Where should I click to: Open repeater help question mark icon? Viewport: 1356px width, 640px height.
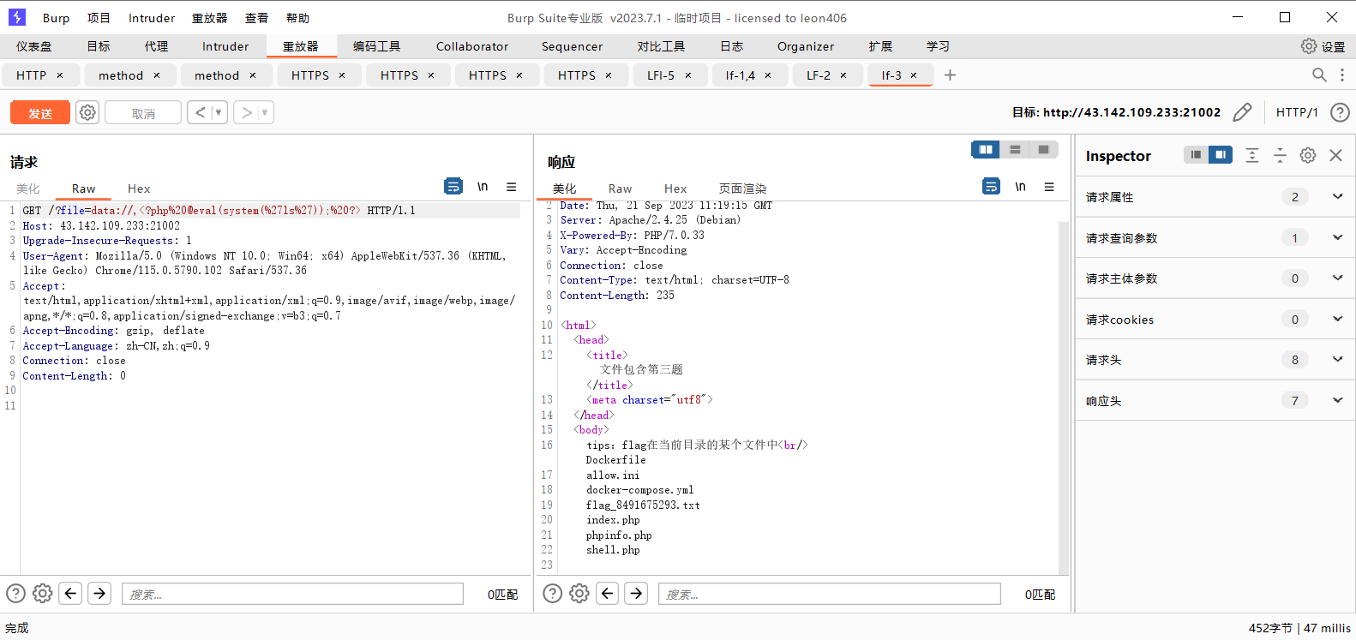[x=1340, y=112]
